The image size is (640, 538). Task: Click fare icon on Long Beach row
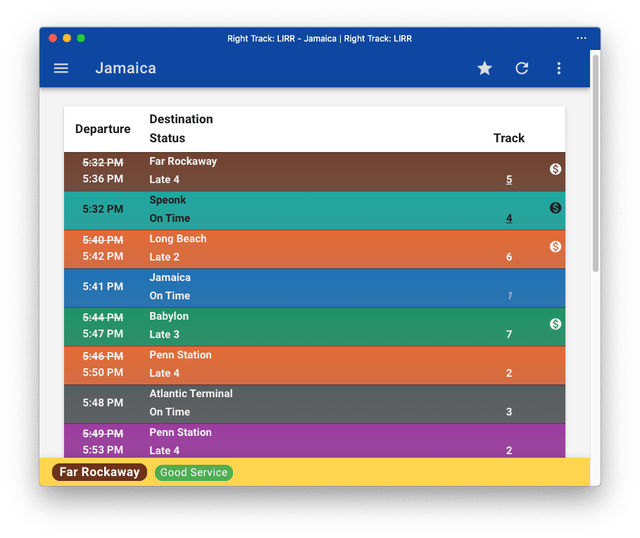coord(556,246)
